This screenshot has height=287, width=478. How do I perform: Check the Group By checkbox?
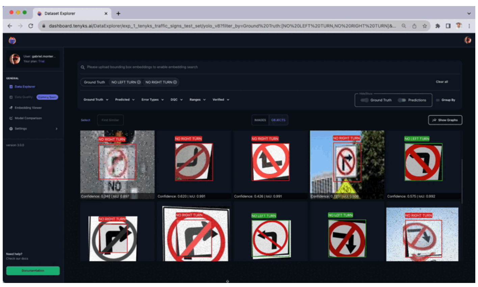(x=439, y=100)
